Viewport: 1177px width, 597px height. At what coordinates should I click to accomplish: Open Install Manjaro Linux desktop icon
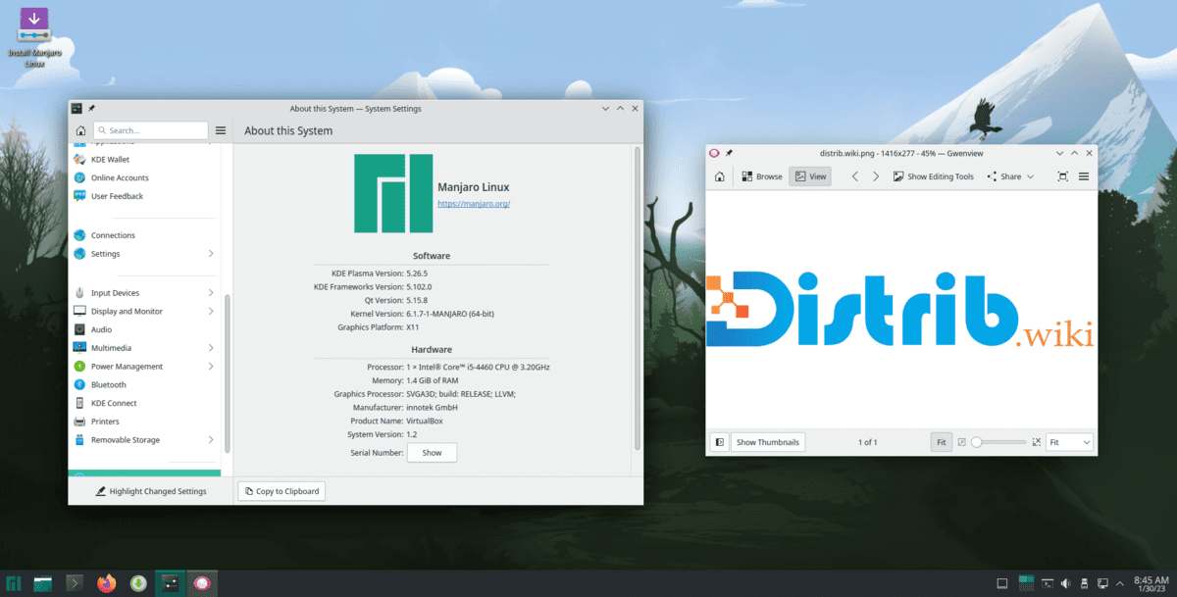coord(34,37)
